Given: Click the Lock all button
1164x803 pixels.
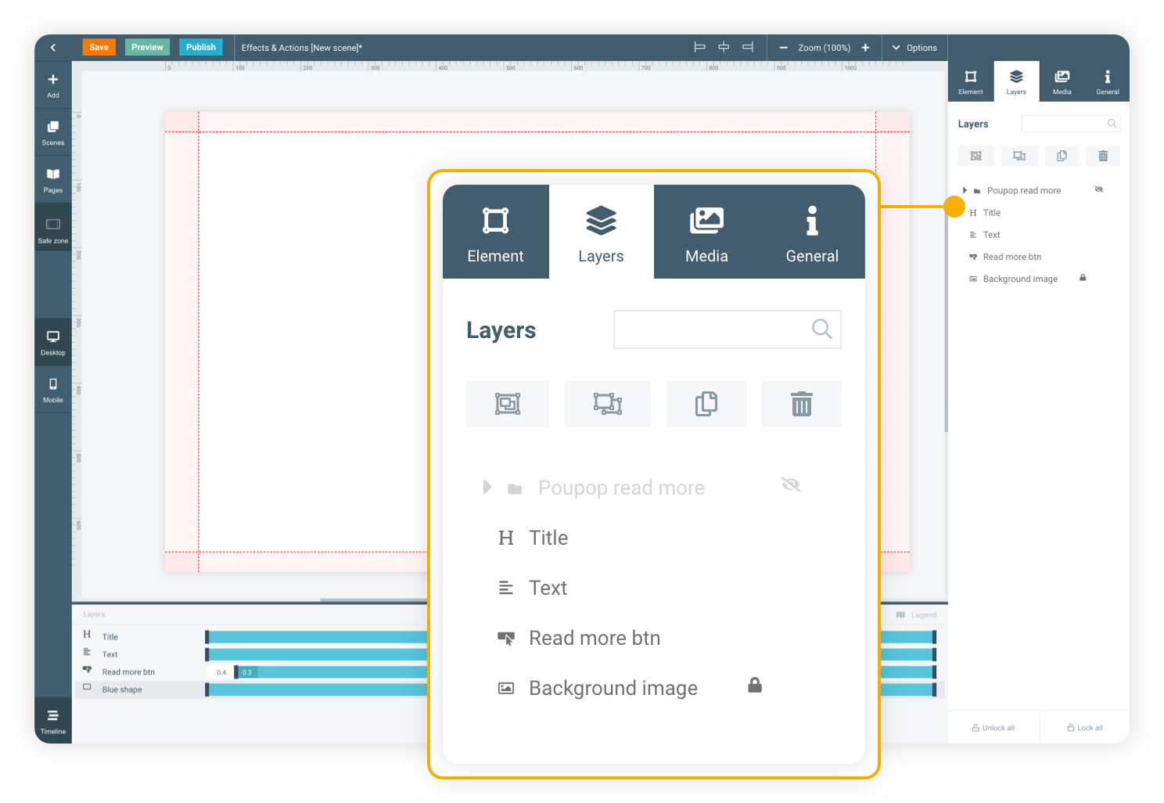Looking at the screenshot, I should (x=1085, y=728).
